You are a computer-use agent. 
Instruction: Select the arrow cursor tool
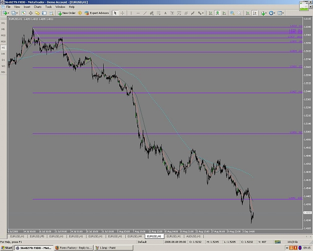(115, 13)
